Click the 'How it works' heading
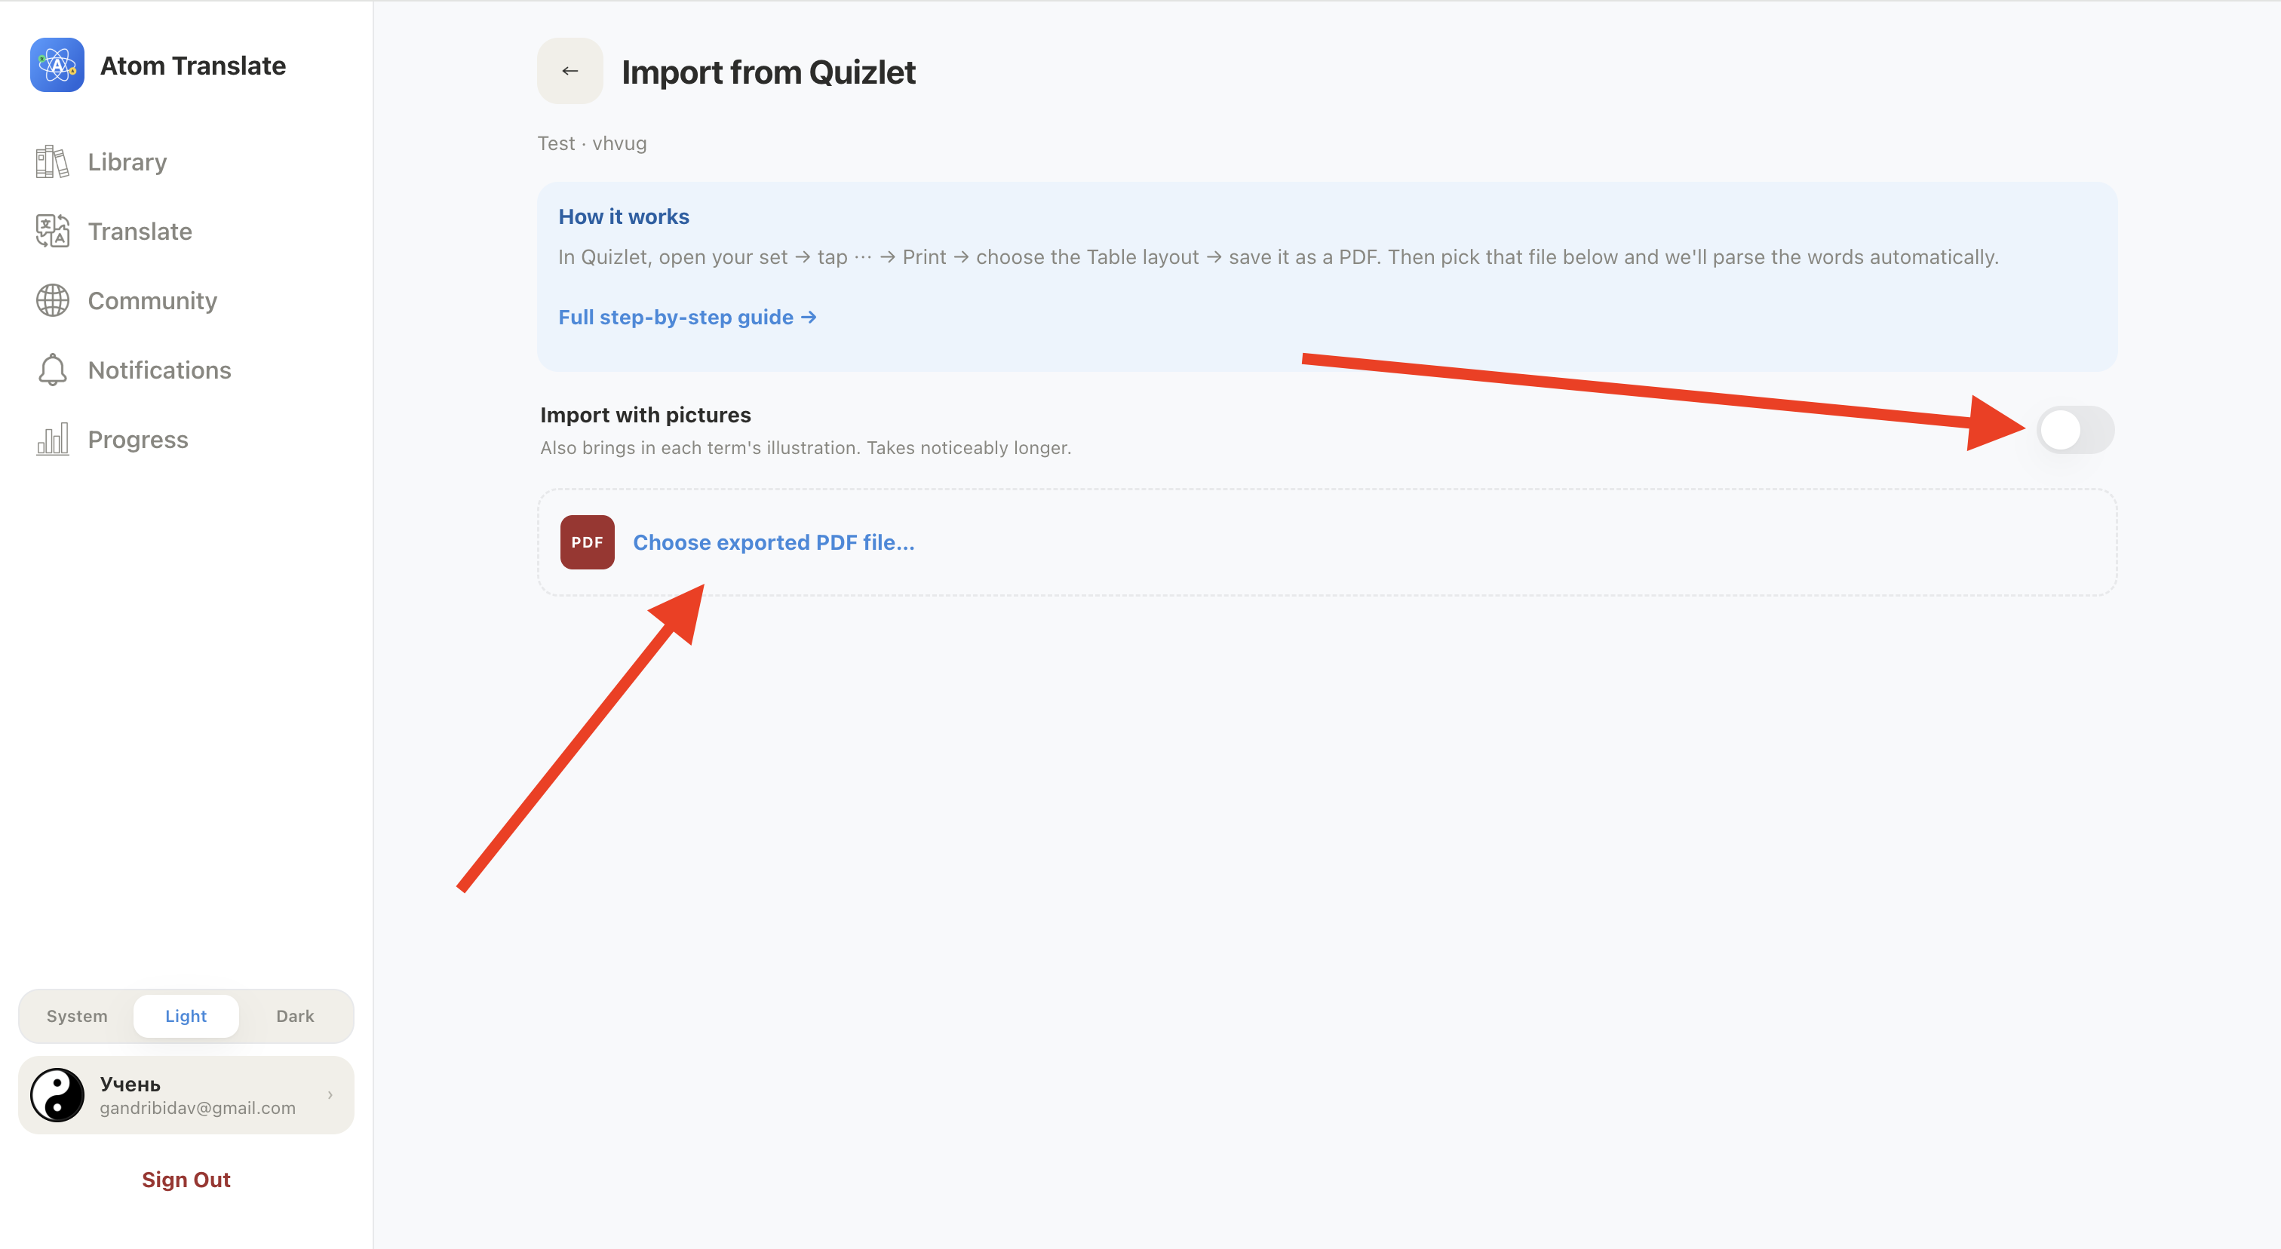 623,217
